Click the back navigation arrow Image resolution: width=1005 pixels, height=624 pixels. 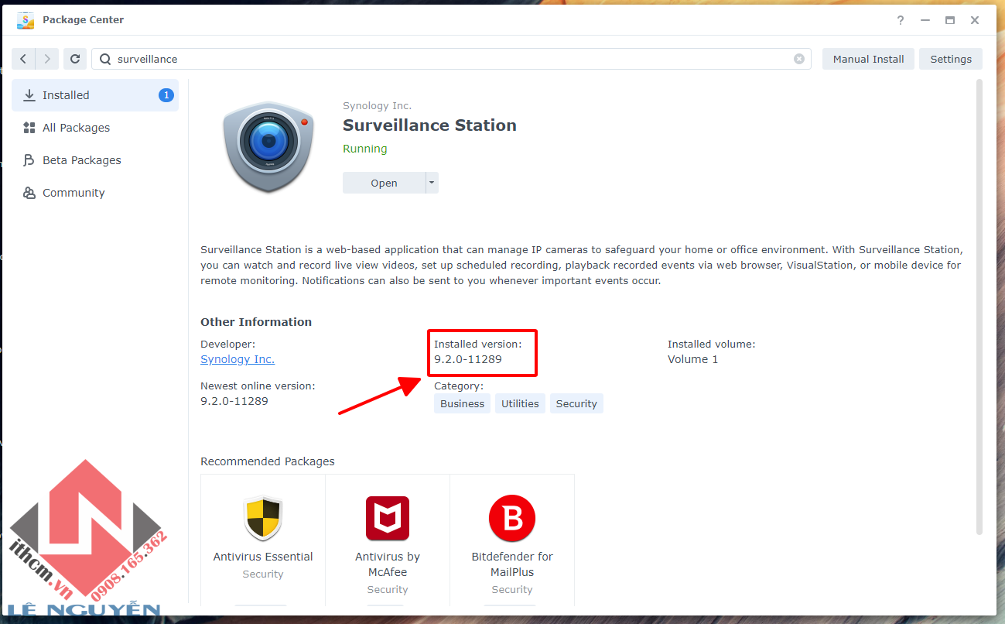click(24, 59)
